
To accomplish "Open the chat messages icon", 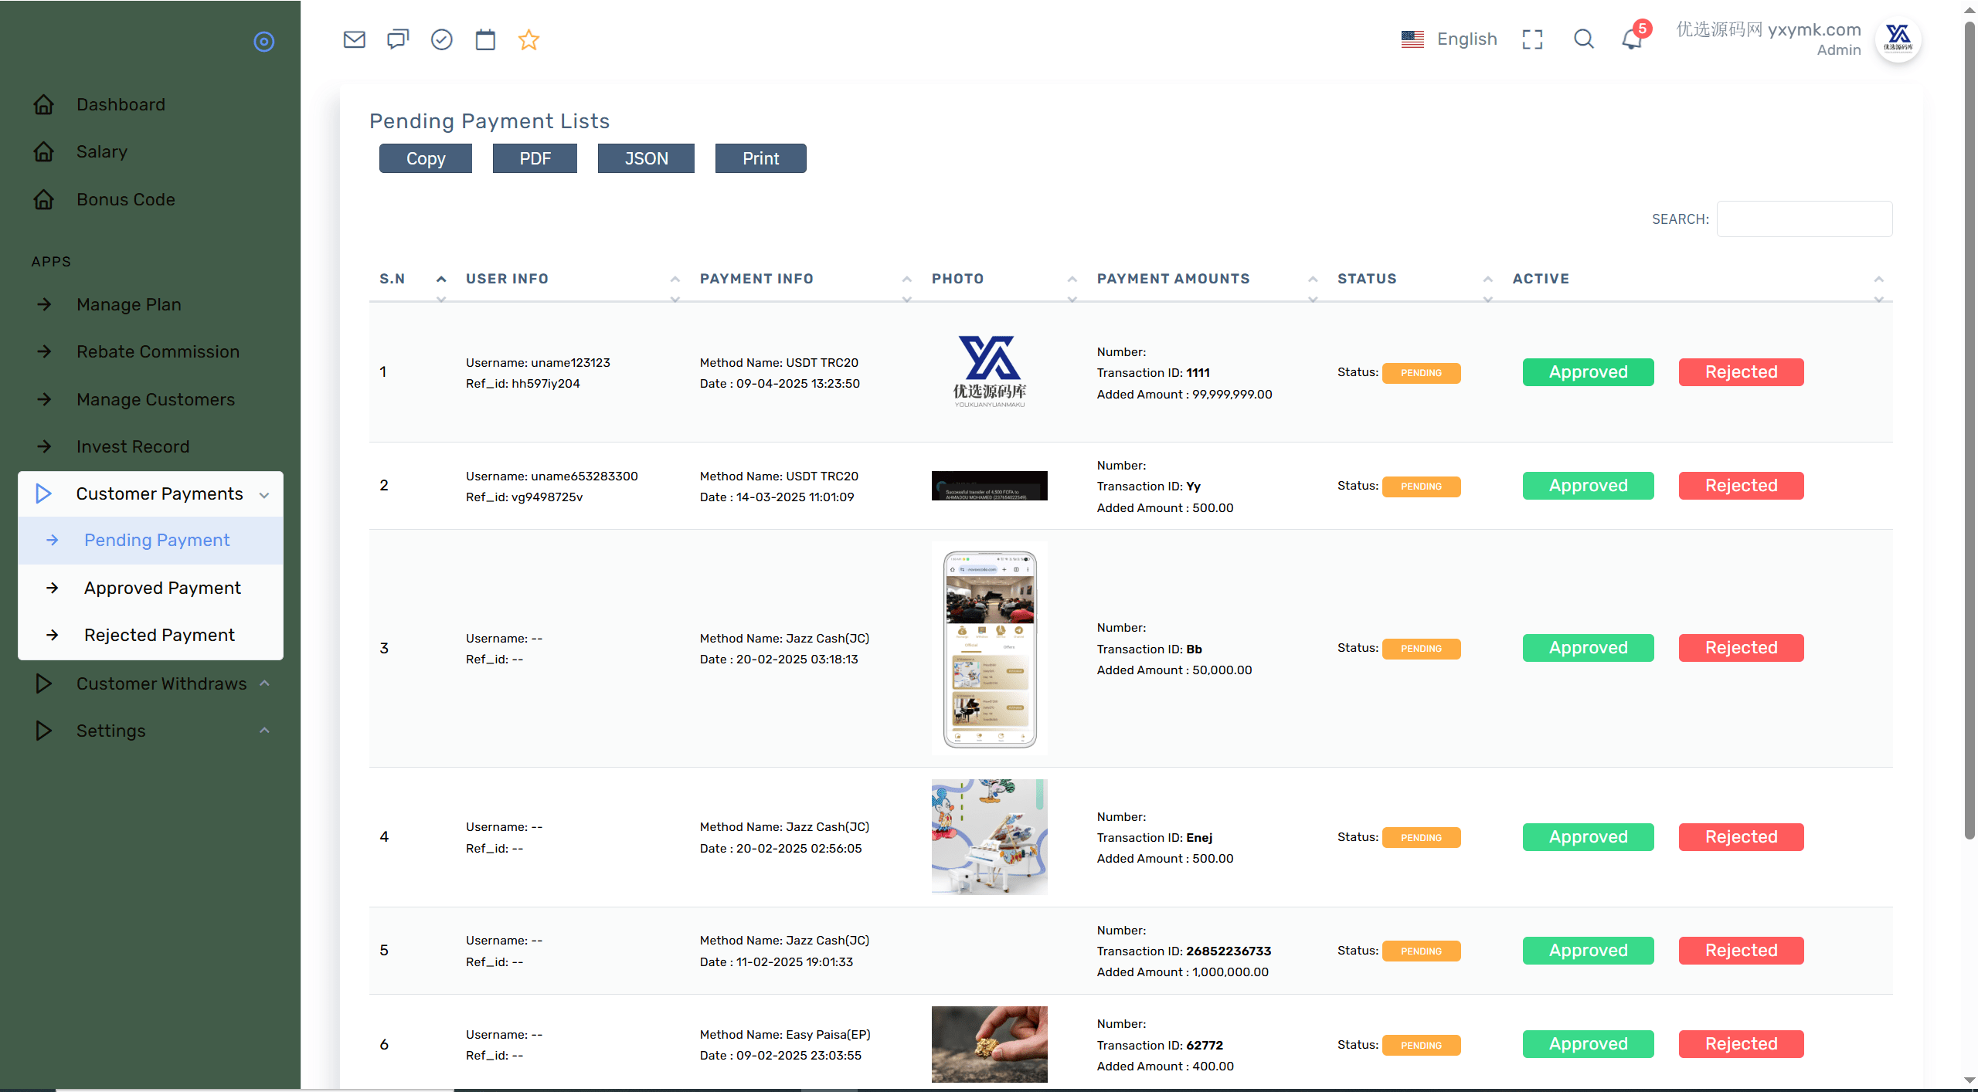I will [x=398, y=39].
